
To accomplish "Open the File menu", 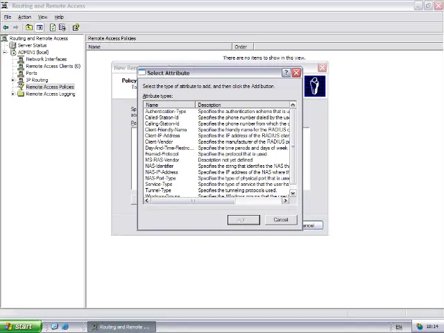I will click(8, 17).
